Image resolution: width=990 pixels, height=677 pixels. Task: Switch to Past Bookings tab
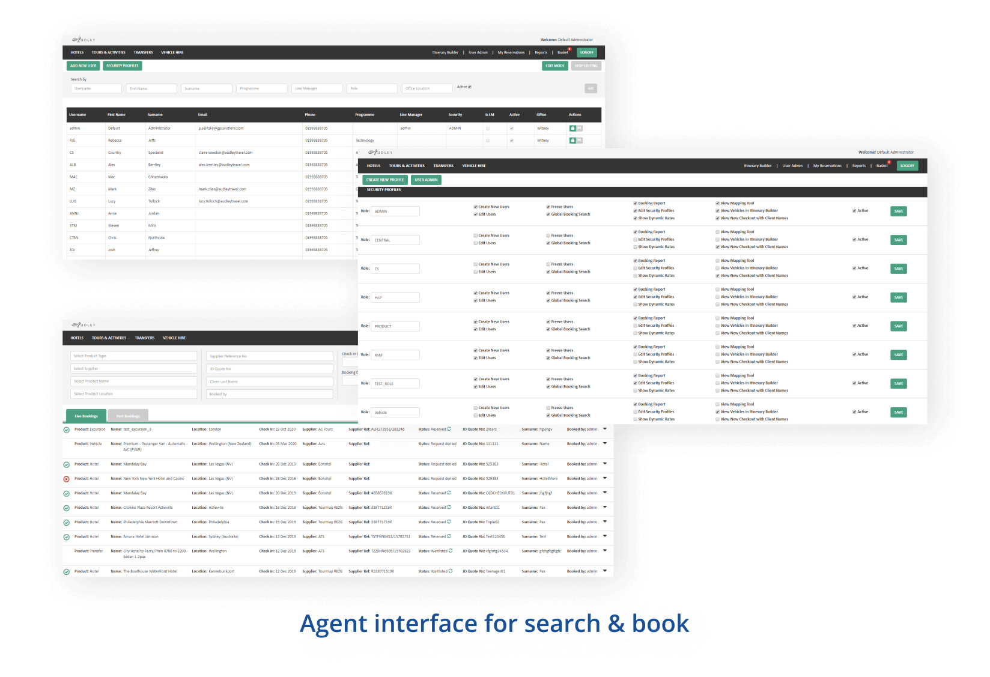pos(128,416)
